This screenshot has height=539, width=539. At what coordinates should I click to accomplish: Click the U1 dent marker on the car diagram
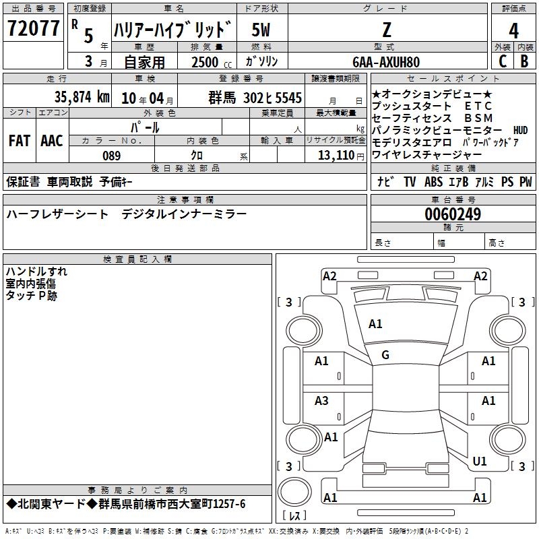tap(480, 462)
